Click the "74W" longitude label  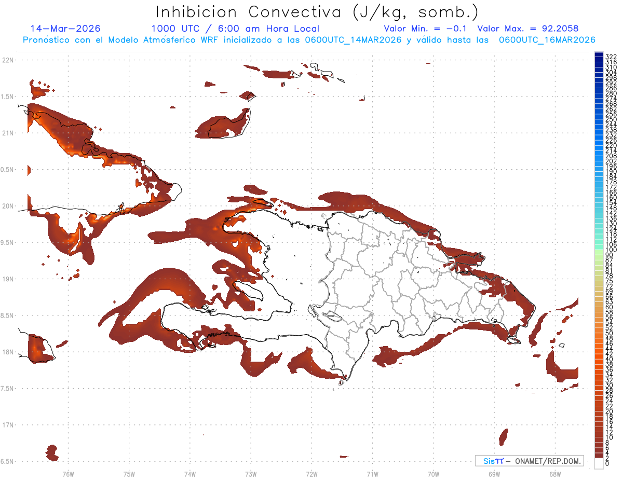click(x=189, y=474)
